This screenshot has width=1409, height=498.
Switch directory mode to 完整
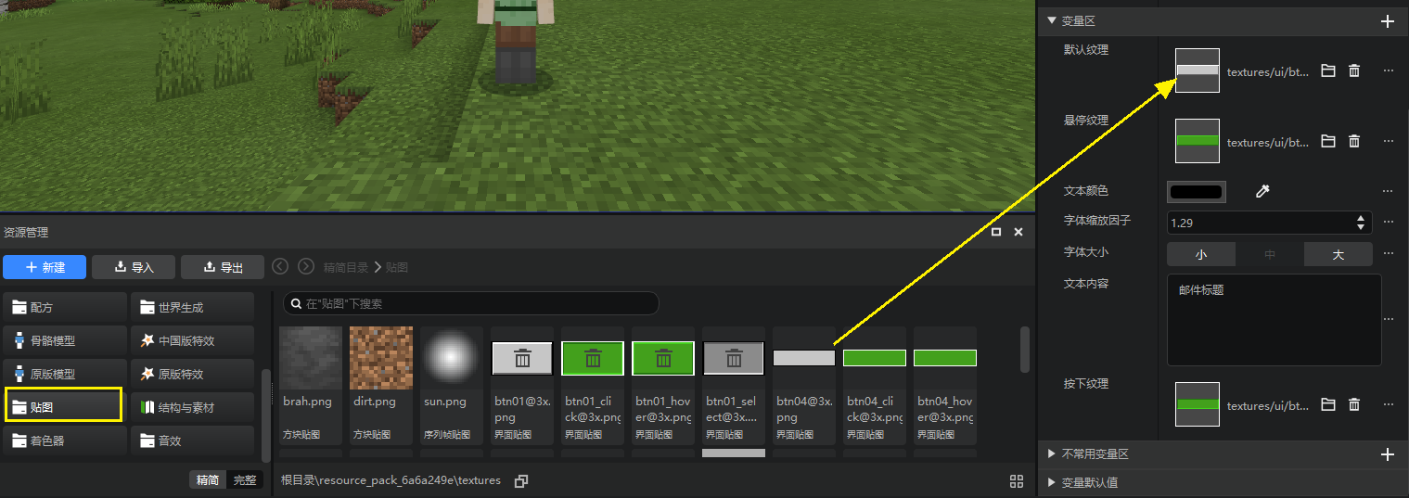click(x=245, y=480)
